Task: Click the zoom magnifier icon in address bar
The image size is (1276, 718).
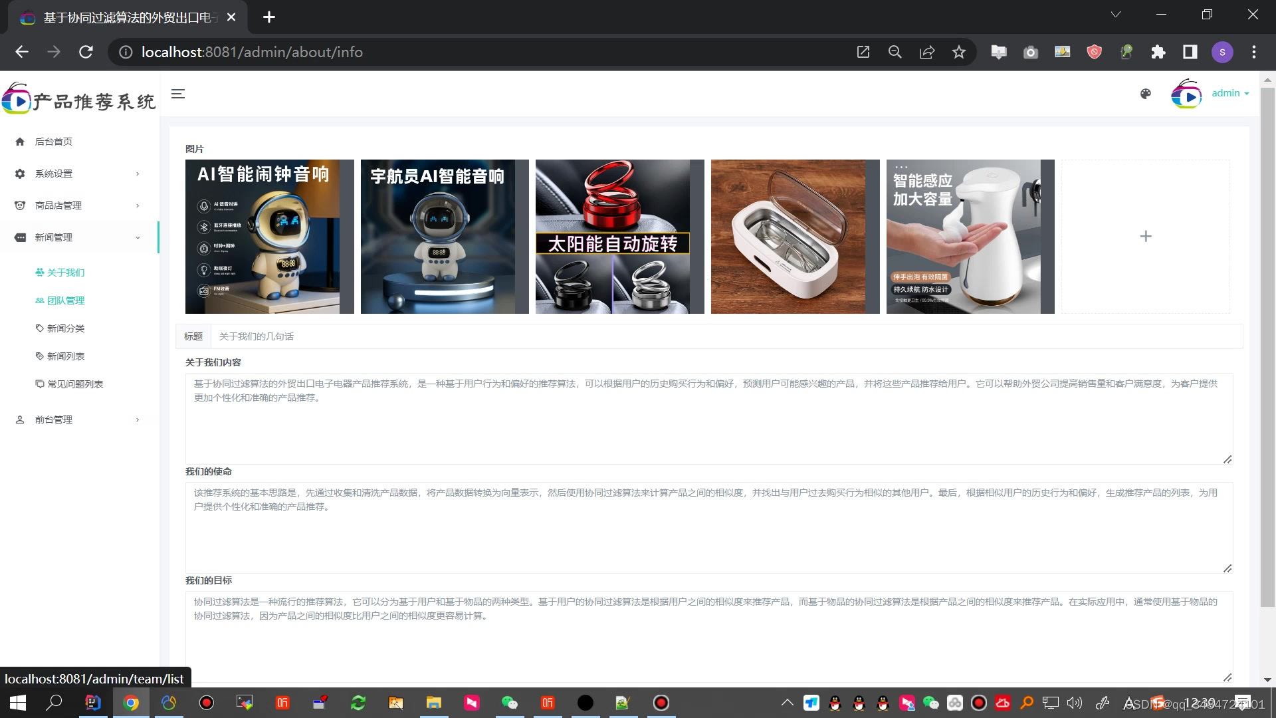Action: 895,52
